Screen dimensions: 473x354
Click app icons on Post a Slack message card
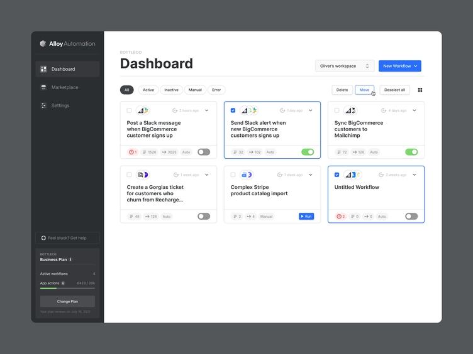(x=143, y=110)
